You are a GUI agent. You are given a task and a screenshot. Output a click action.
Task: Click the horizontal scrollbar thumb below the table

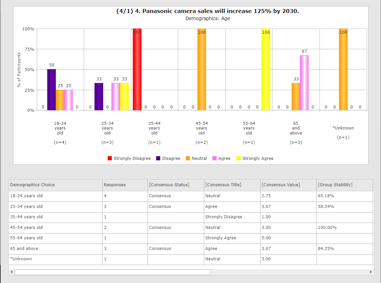[x=113, y=272]
